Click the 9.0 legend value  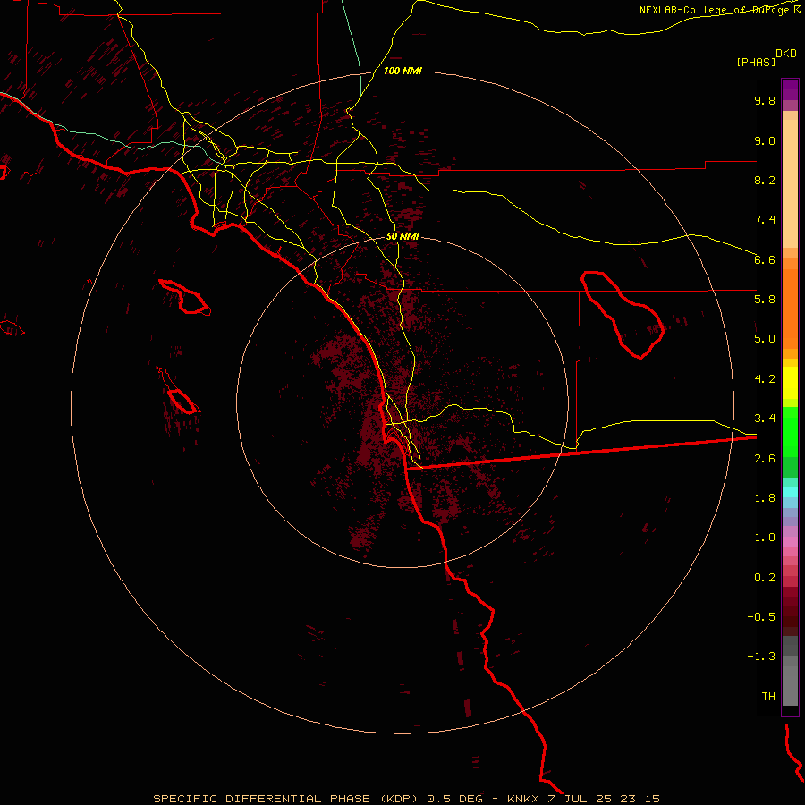pyautogui.click(x=765, y=140)
